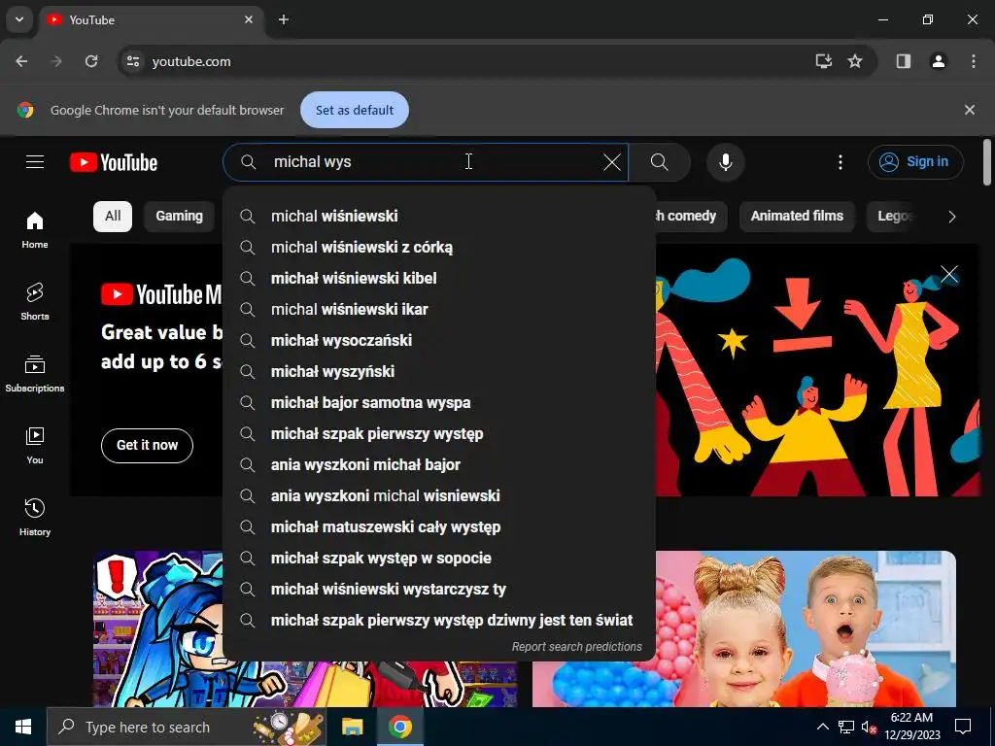Choose suggestion michał wysoczański
The image size is (995, 746).
pyautogui.click(x=439, y=341)
